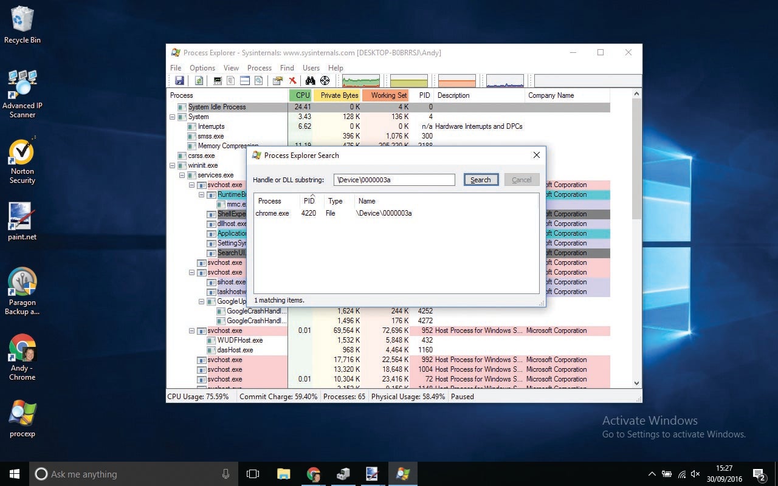Screen dimensions: 778x486
Task: Open File Explorer from the taskbar
Action: [284, 474]
